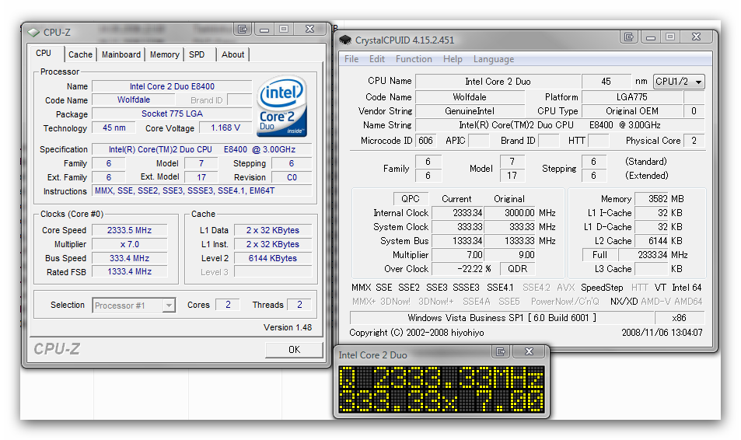This screenshot has height=440, width=741.
Task: Open the File menu in CrystalCPUID
Action: [351, 59]
